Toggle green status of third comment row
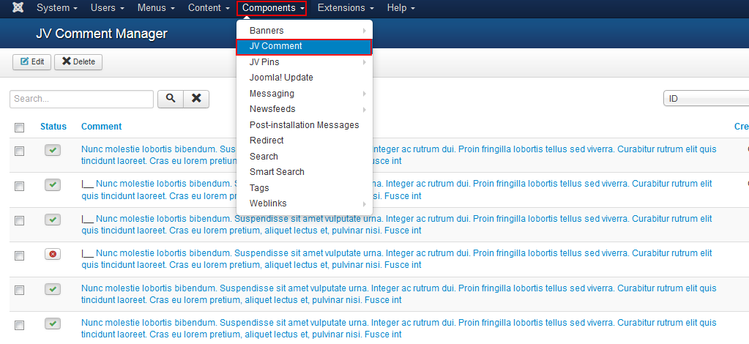749x344 pixels. pyautogui.click(x=53, y=220)
